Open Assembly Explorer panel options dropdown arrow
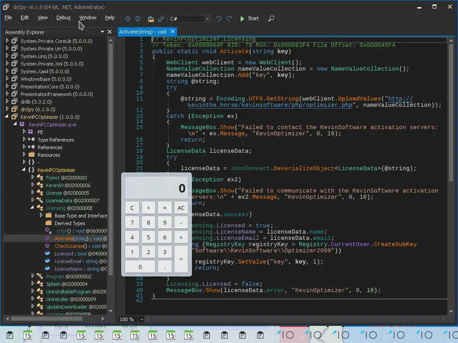 click(x=102, y=32)
